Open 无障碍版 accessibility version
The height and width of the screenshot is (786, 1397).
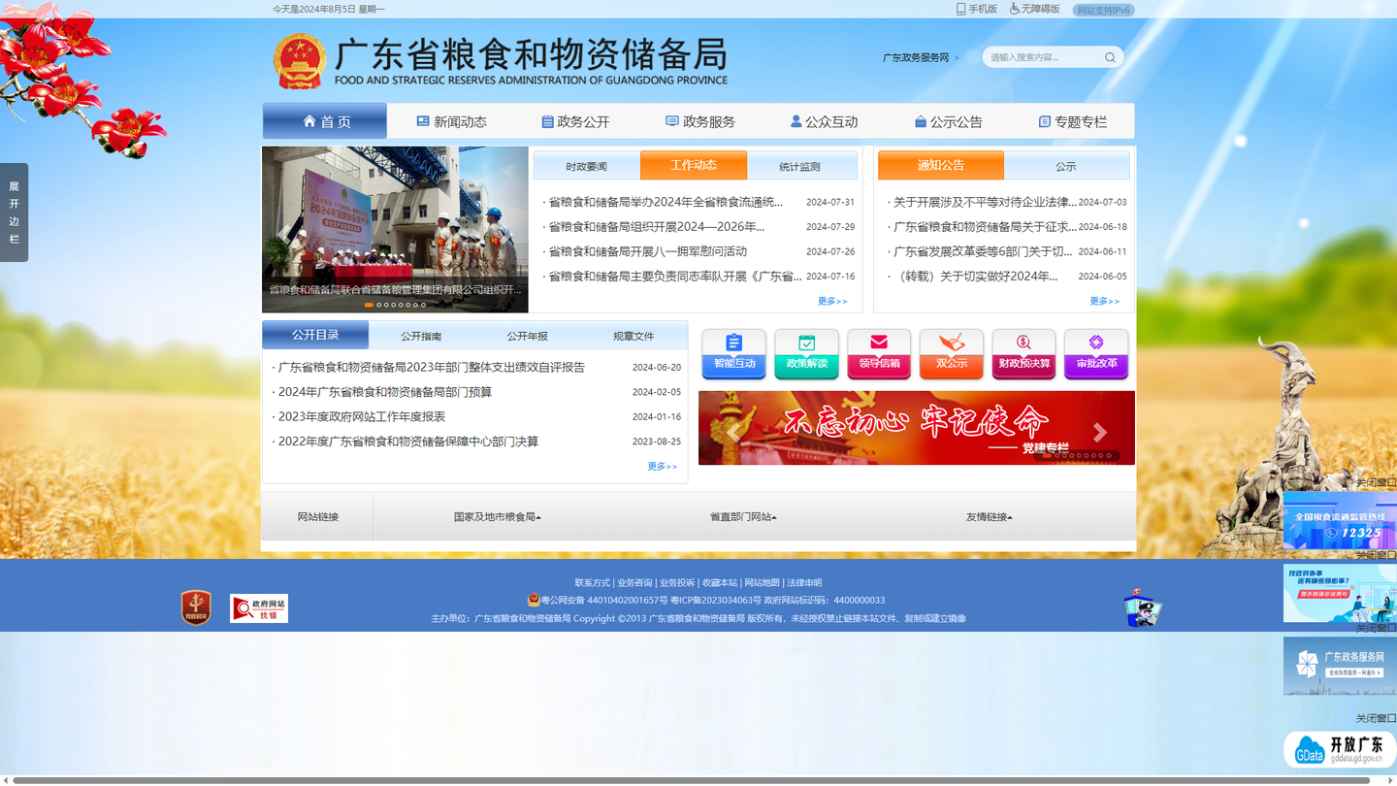1034,9
